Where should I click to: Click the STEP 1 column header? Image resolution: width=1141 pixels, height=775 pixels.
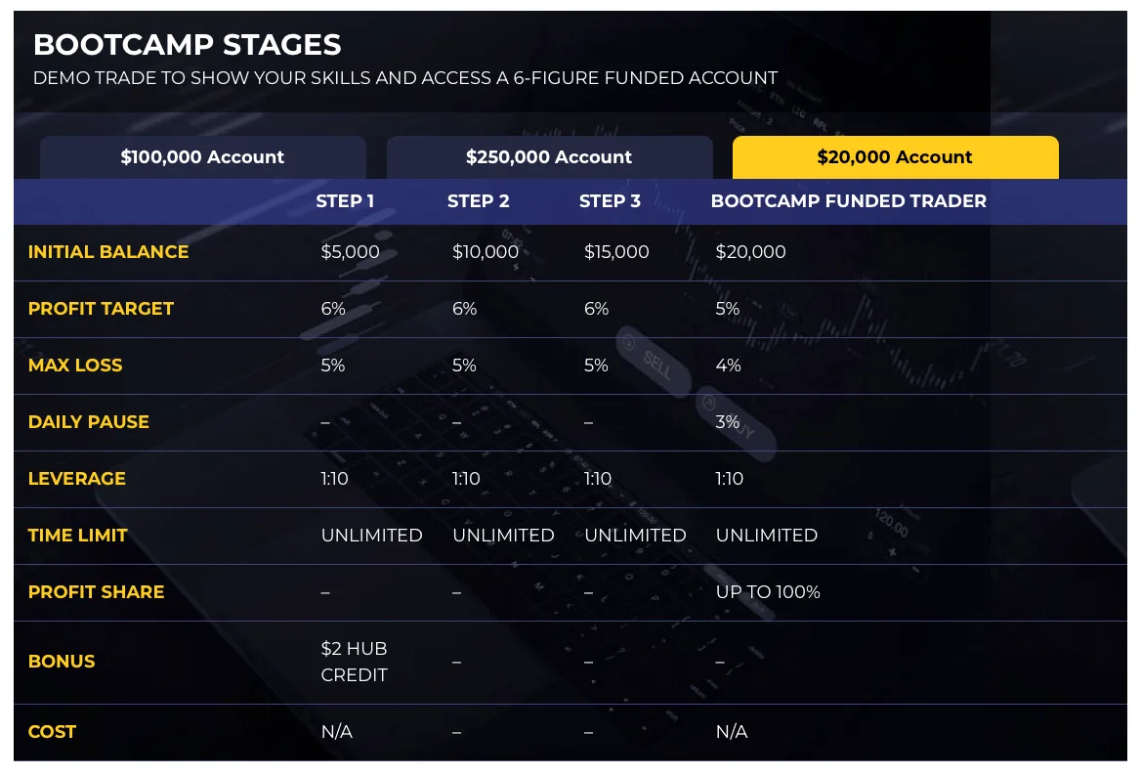(345, 201)
